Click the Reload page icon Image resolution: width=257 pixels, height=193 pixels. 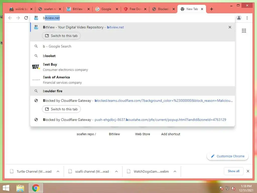26,18
